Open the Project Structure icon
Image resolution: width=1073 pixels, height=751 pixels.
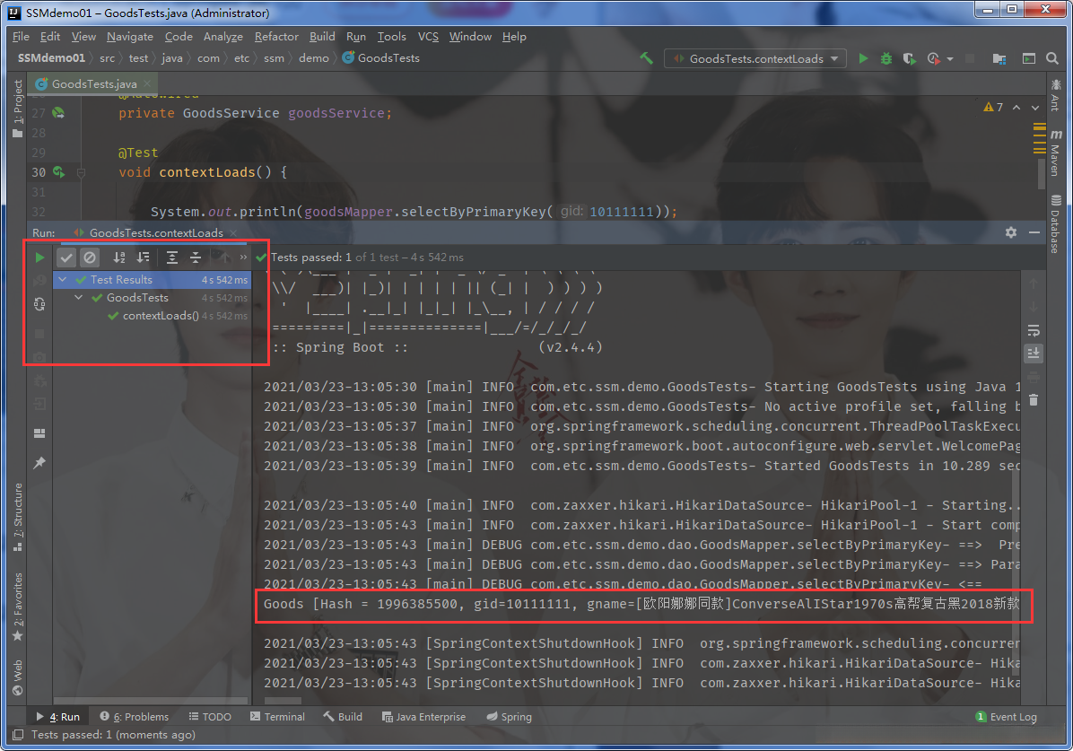pyautogui.click(x=999, y=59)
